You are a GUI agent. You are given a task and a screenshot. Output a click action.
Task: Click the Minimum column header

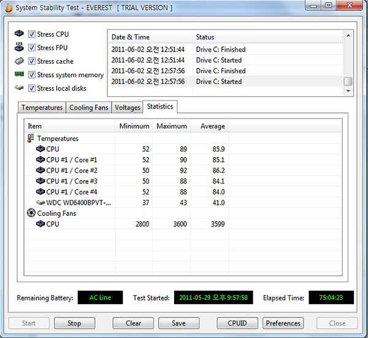click(134, 126)
